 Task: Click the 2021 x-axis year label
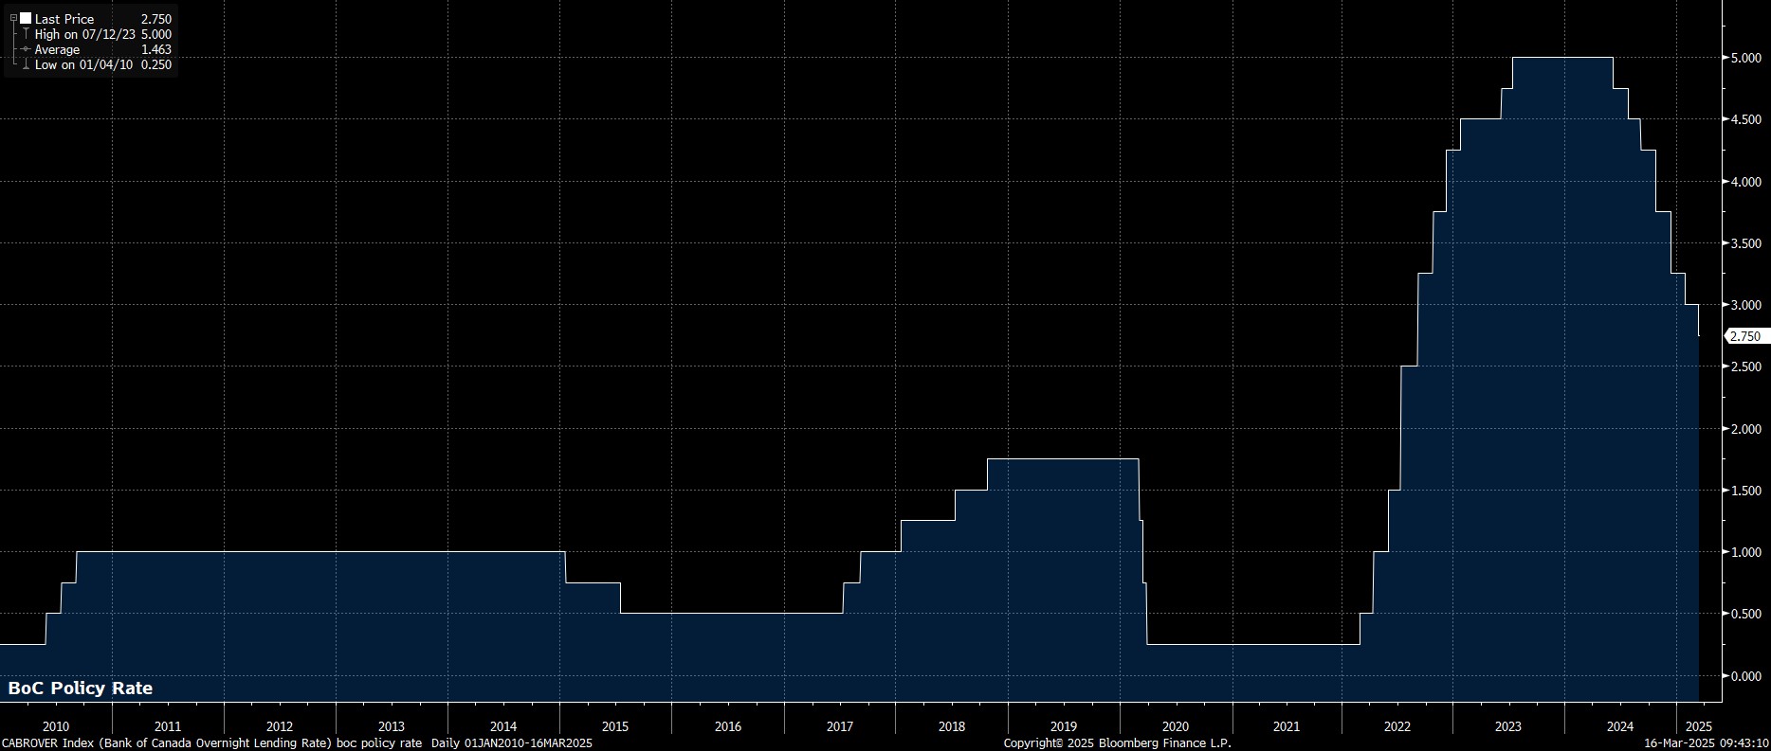click(x=1287, y=726)
